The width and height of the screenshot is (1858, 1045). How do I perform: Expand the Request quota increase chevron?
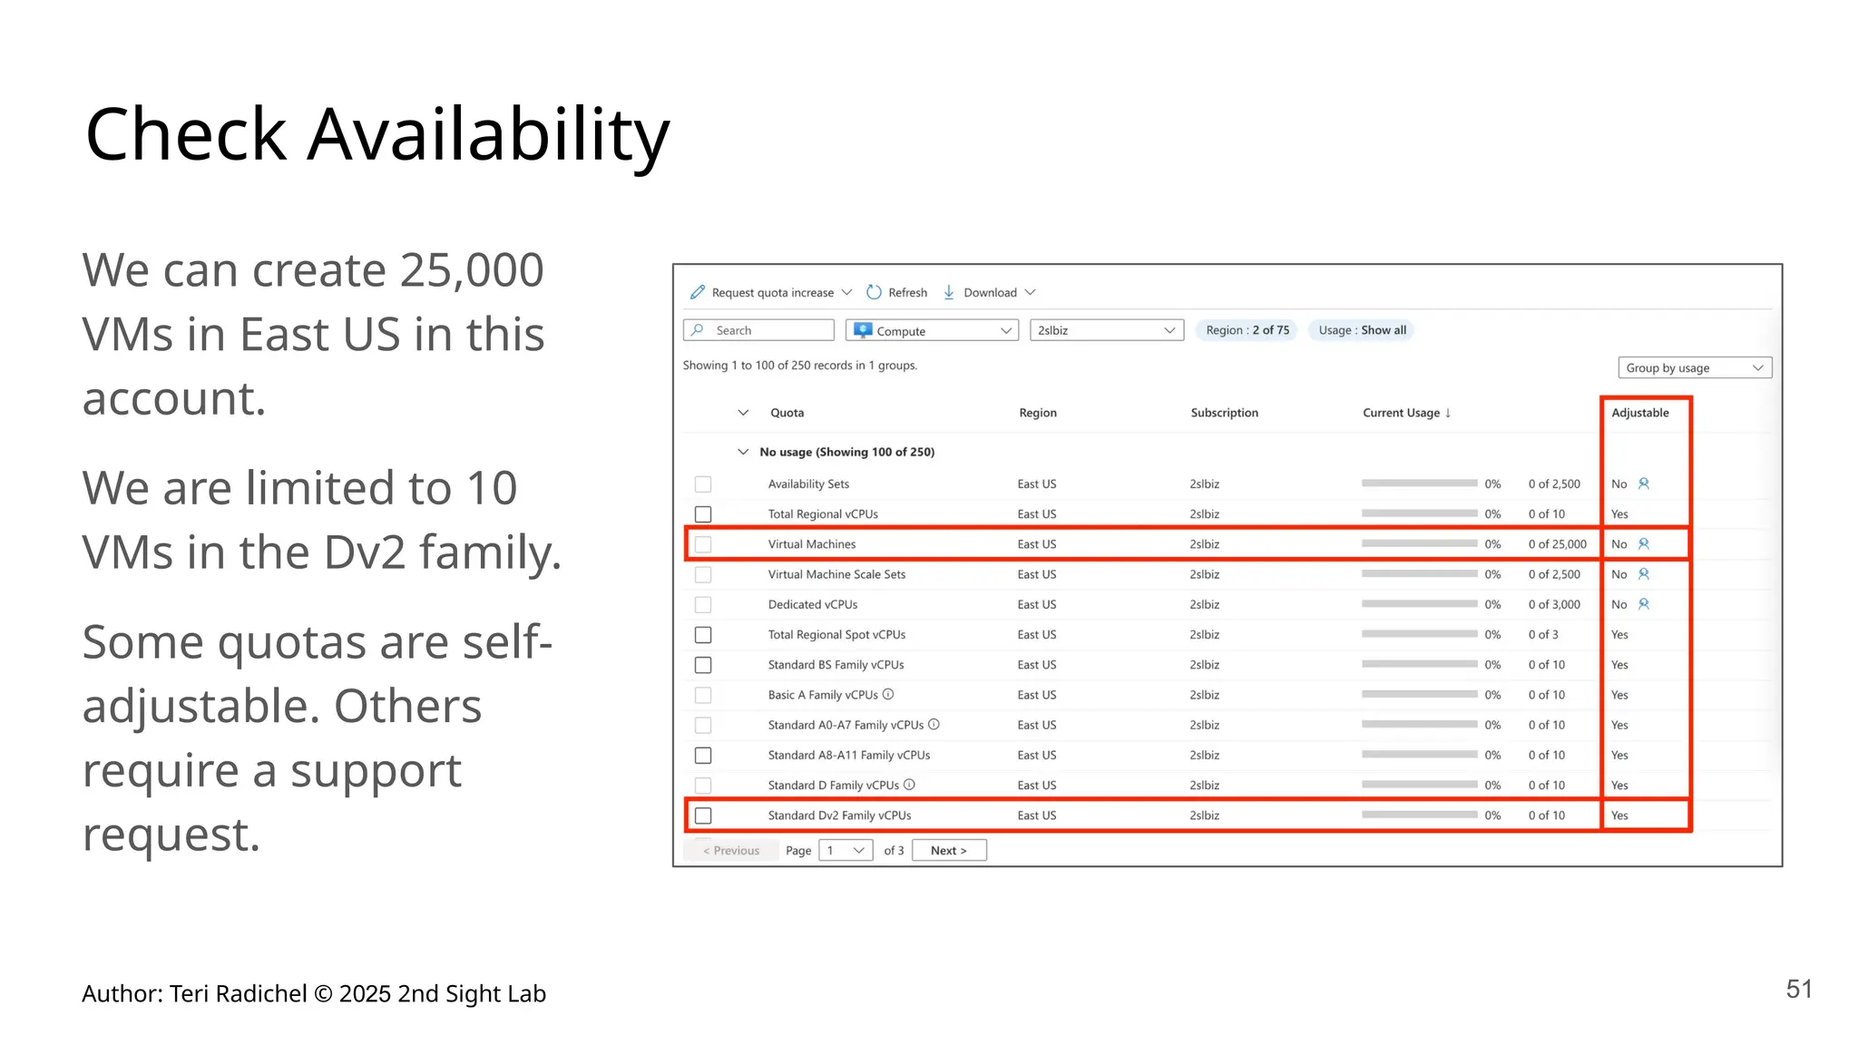pos(846,292)
